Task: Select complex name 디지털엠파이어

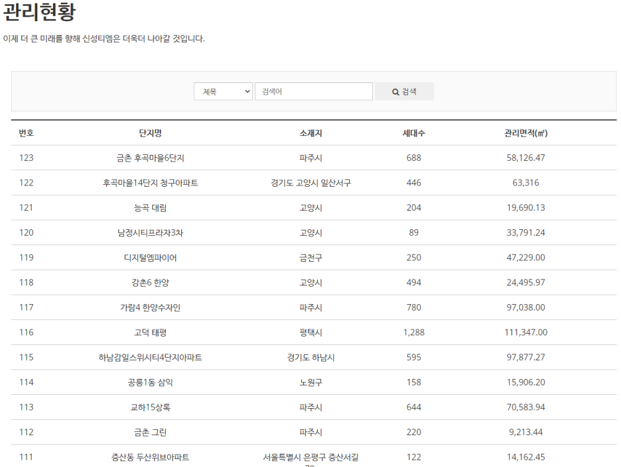Action: tap(150, 258)
